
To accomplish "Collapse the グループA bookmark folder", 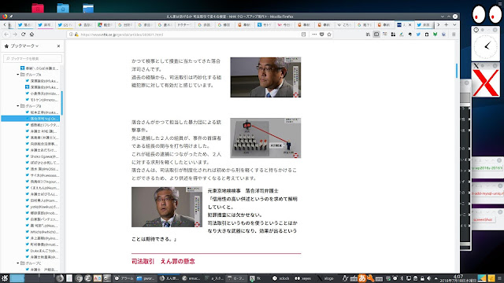I will (x=18, y=75).
